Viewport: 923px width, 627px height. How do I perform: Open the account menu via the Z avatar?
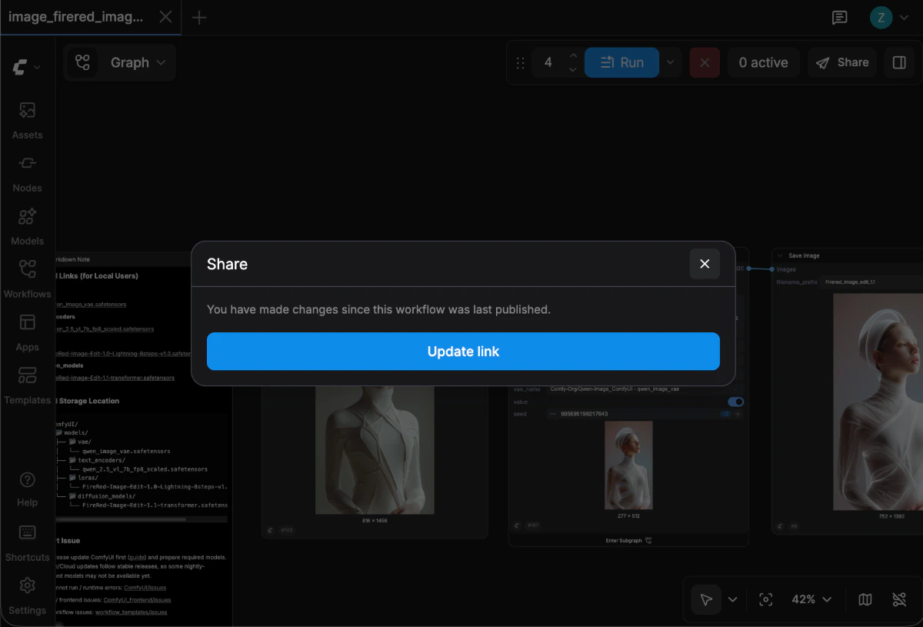click(880, 17)
